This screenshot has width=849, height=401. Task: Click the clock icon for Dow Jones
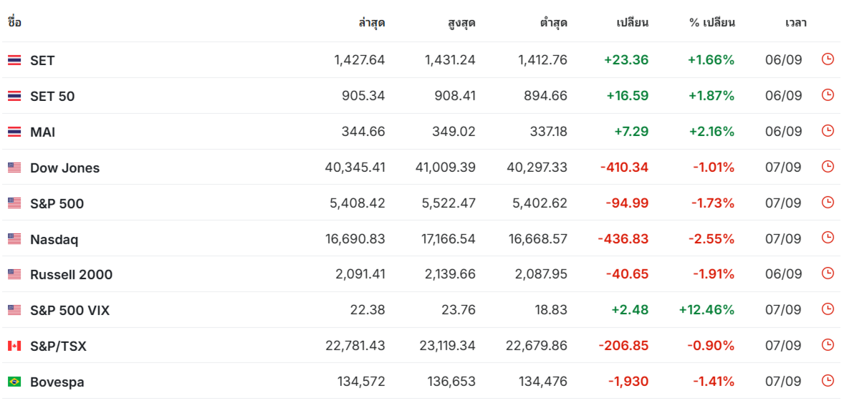click(x=828, y=166)
